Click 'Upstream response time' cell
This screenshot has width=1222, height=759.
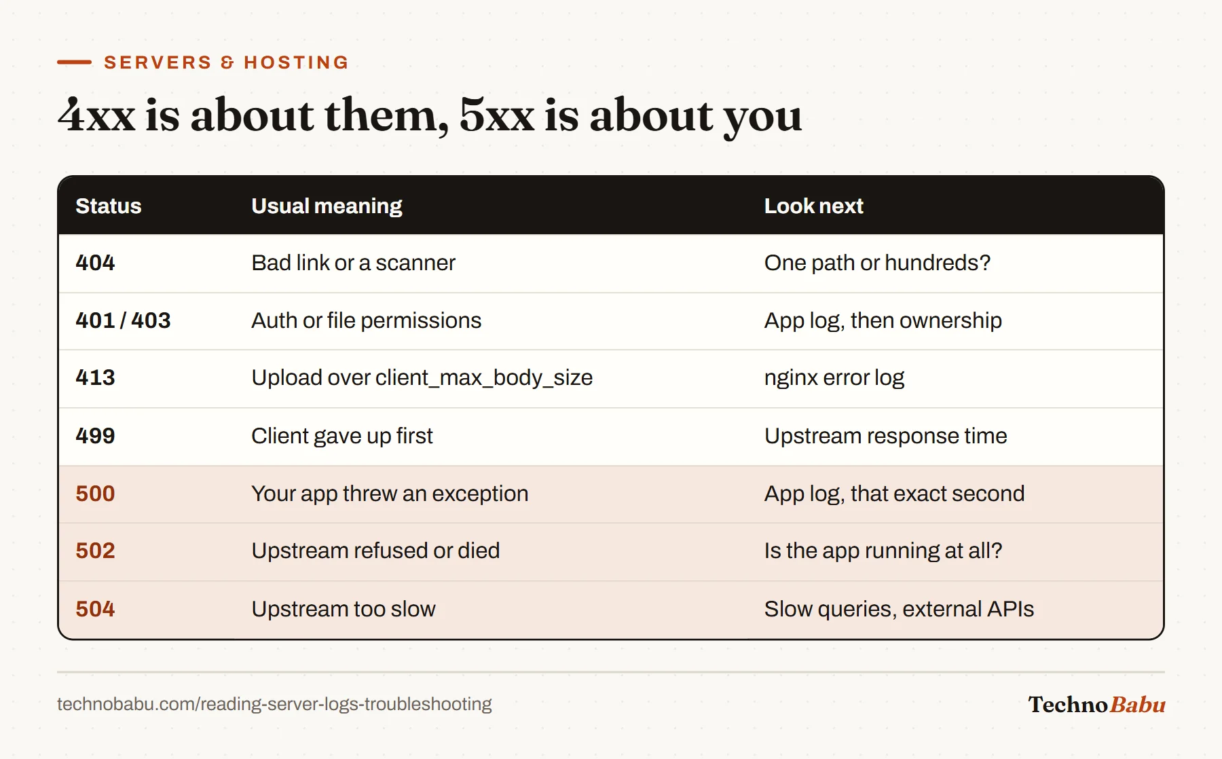[x=885, y=436]
